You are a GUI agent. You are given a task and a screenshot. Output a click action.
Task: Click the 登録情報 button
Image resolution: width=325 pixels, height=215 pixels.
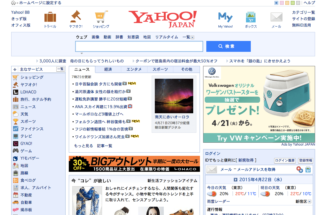(305, 161)
